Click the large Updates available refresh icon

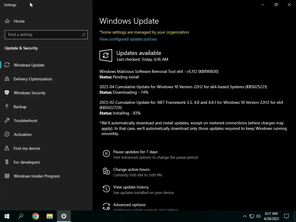tap(106, 55)
